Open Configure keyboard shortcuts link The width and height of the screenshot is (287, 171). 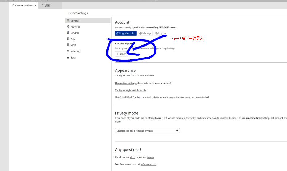(130, 90)
